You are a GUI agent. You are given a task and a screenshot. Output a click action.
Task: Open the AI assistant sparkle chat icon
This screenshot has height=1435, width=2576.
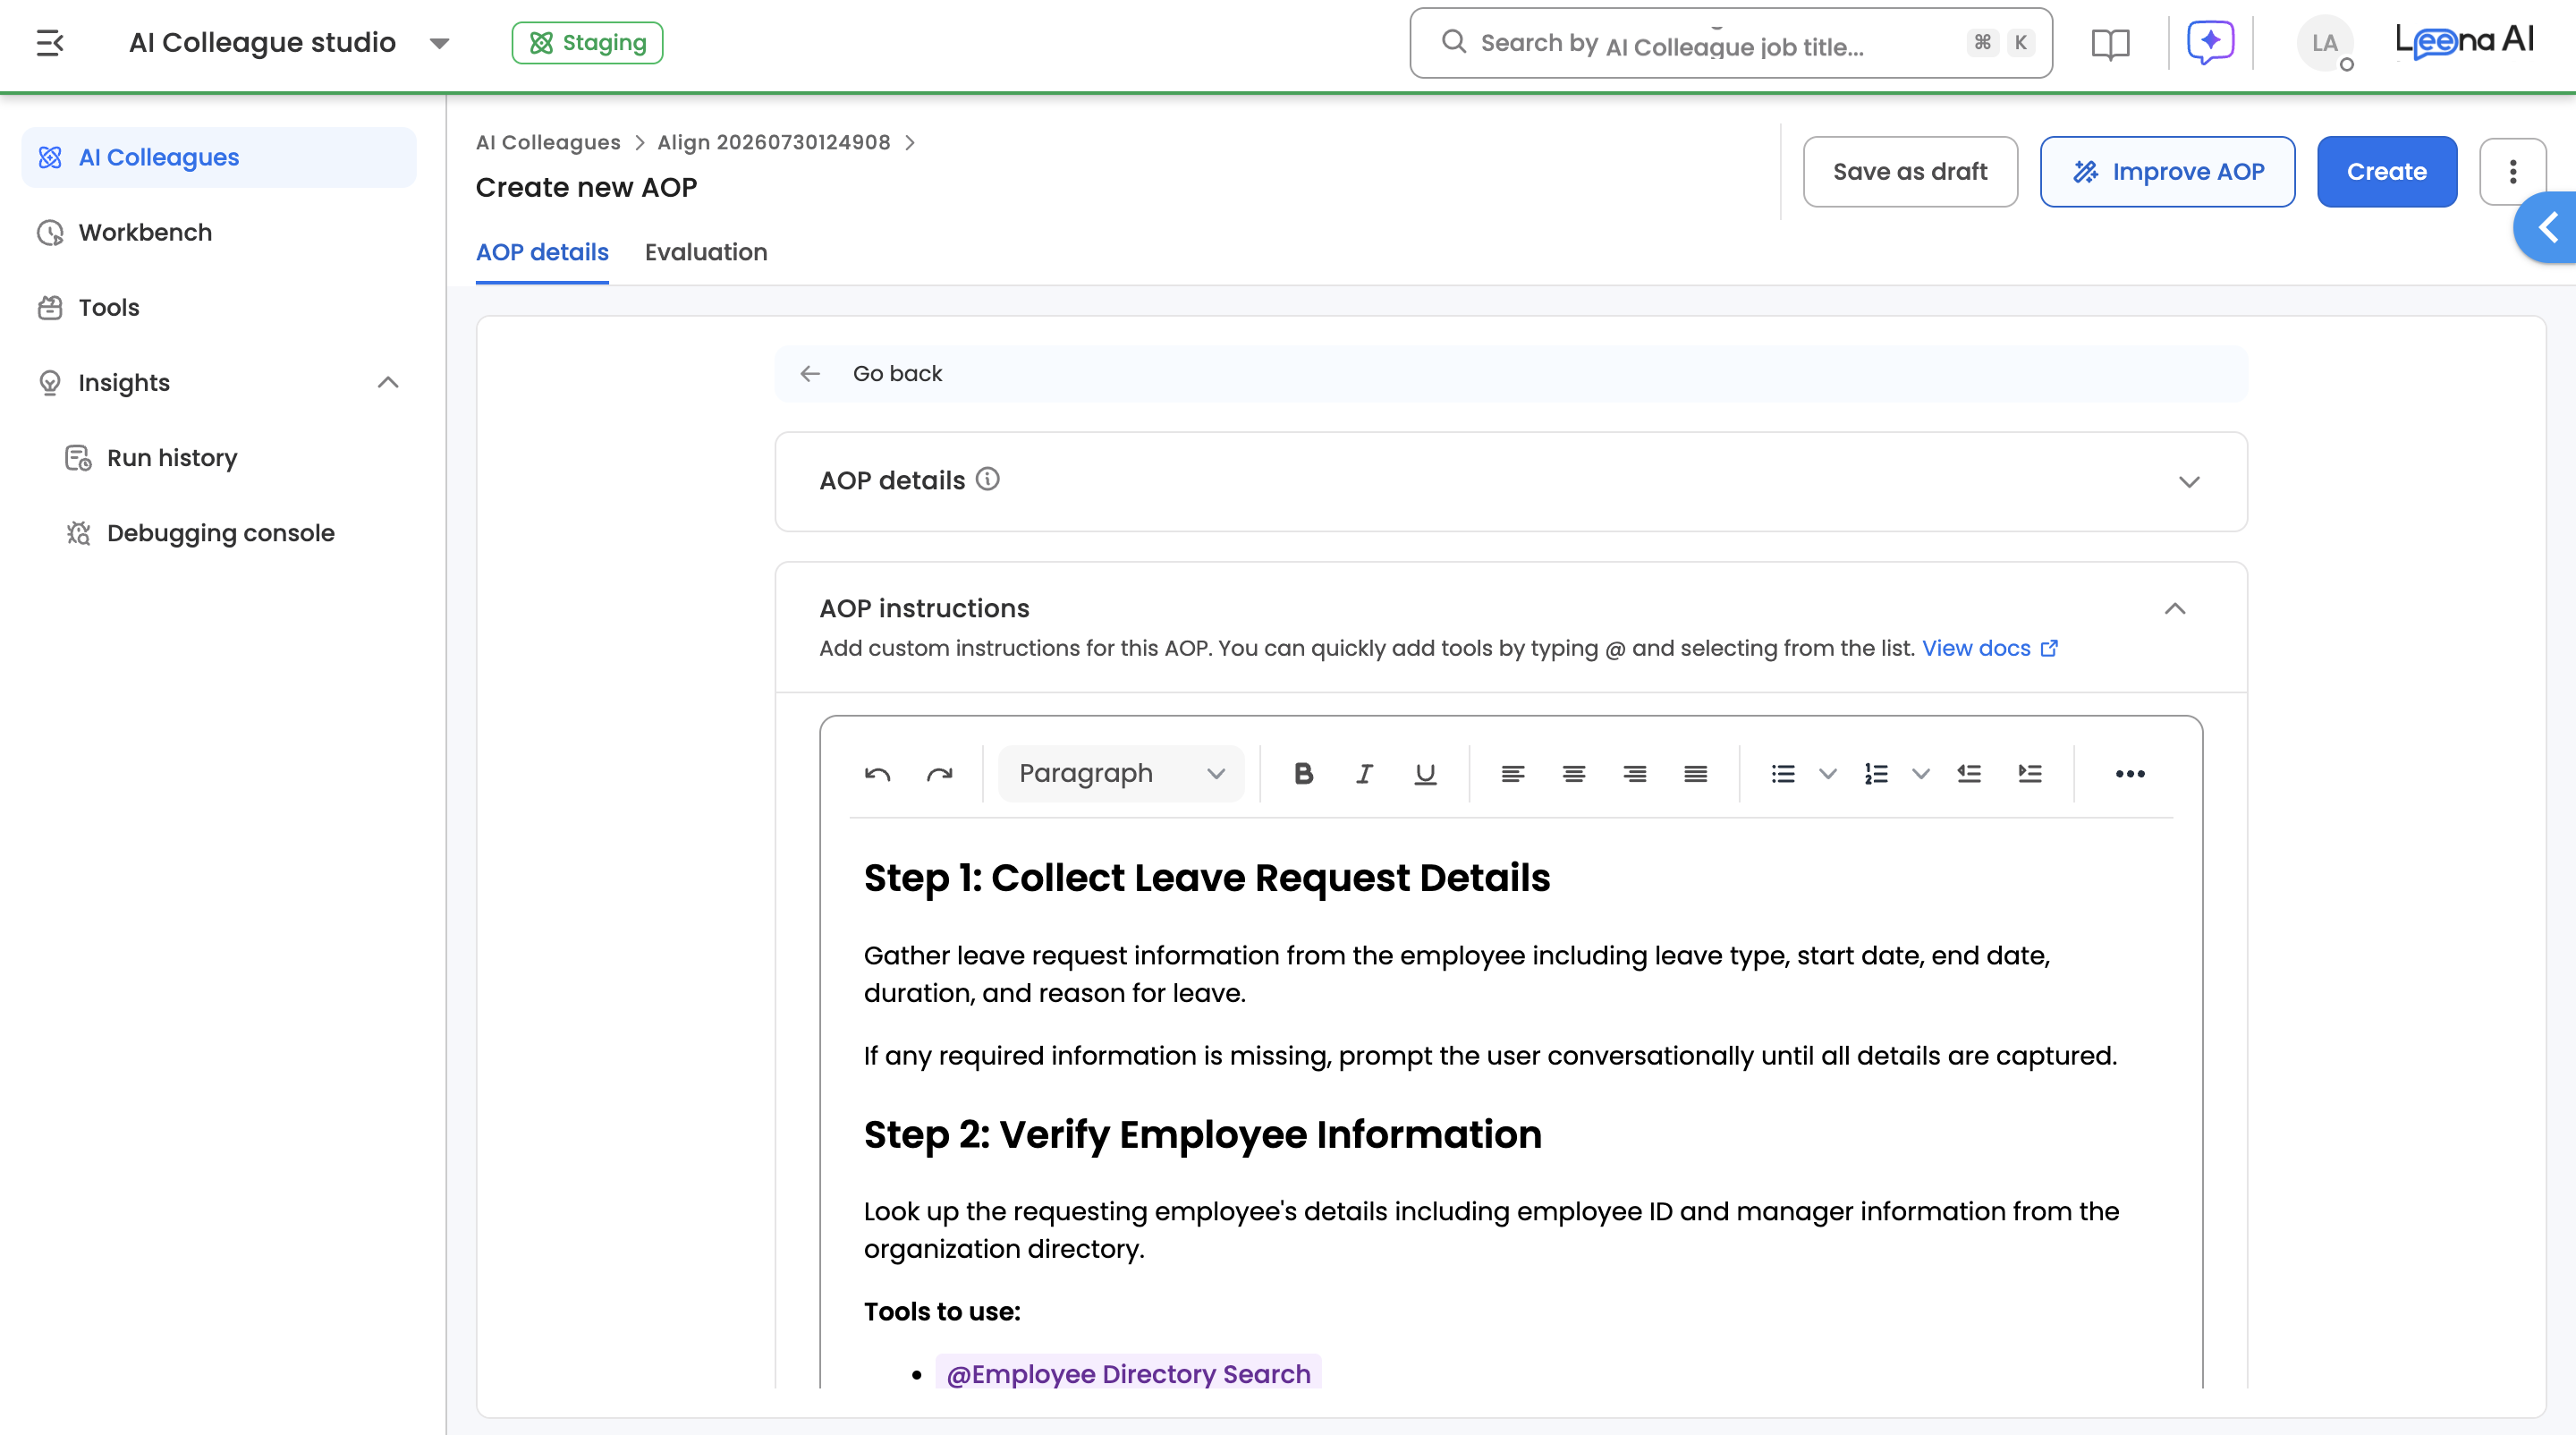coord(2210,43)
